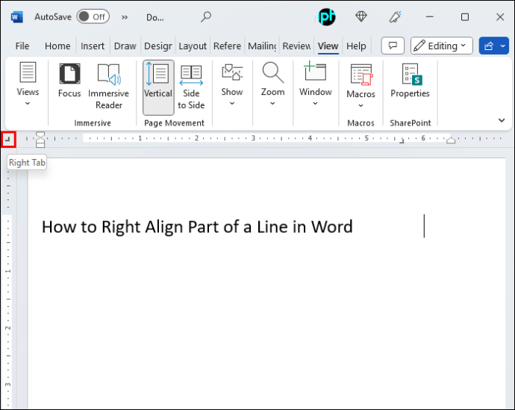
Task: Switch to the Insert tab
Action: 93,46
